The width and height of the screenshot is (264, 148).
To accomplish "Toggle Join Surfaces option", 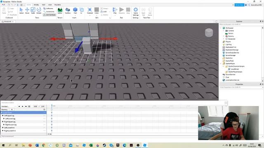I will (49, 15).
